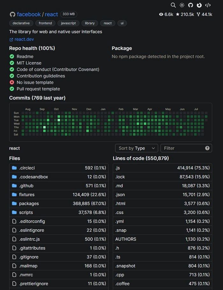Screen dimensions: 223x290
Task: Toggle the light/dark theme sun icon
Action: pos(182,5)
